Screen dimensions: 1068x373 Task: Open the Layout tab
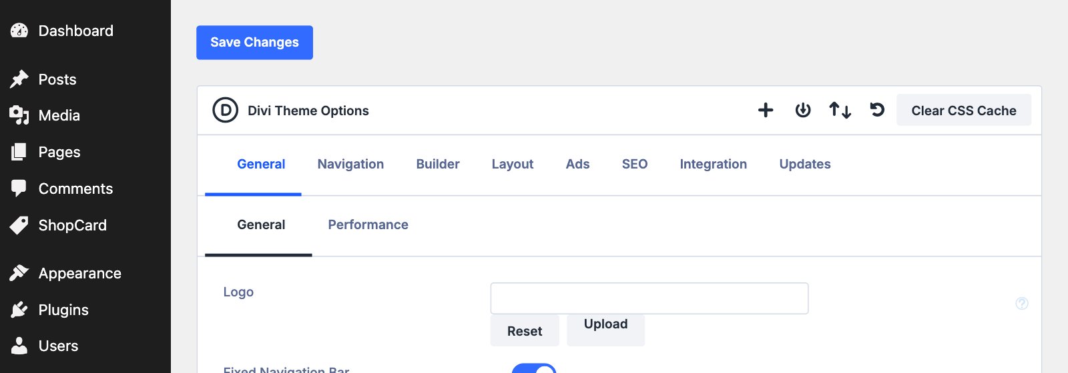pyautogui.click(x=513, y=164)
